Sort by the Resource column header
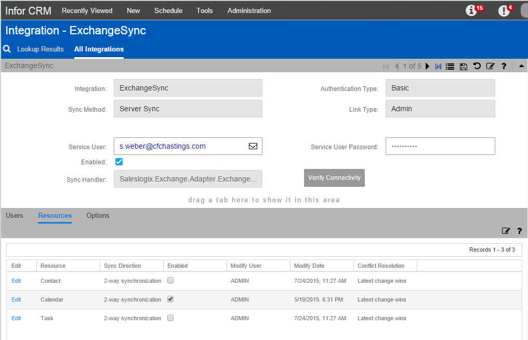528x340 pixels. click(x=53, y=266)
